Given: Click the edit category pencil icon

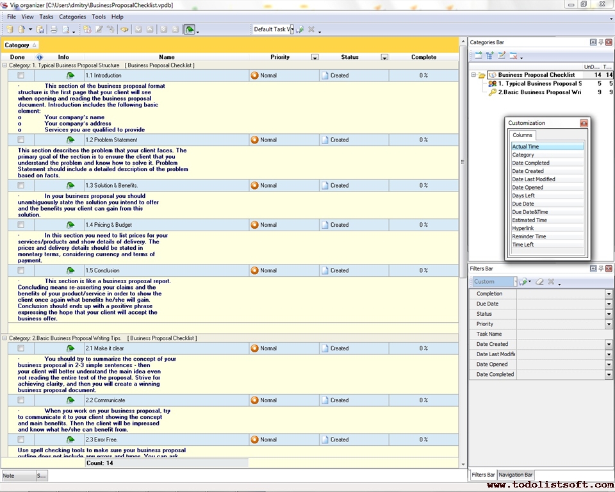Looking at the screenshot, I should (502, 56).
